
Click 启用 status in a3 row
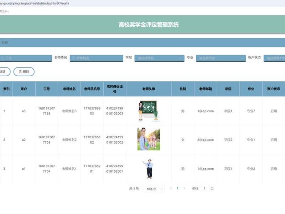coord(274,111)
